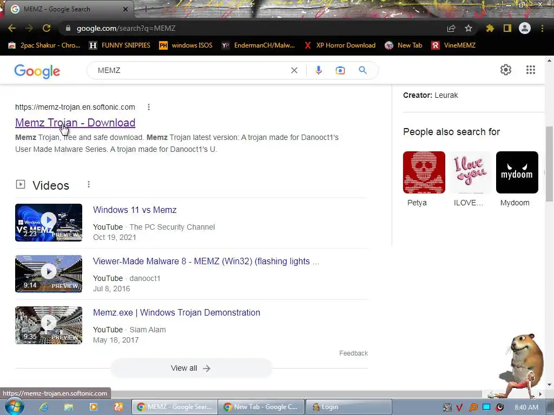Open more options for the softonic result
Image resolution: width=554 pixels, height=415 pixels.
pyautogui.click(x=149, y=107)
